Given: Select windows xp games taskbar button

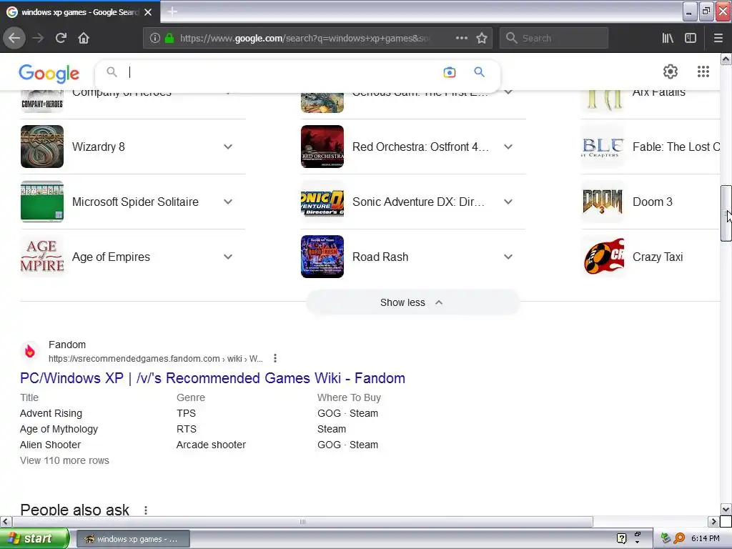Looking at the screenshot, I should (x=133, y=539).
